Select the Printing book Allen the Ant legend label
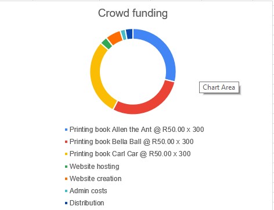Viewport: 274px width, 210px height. pos(136,130)
